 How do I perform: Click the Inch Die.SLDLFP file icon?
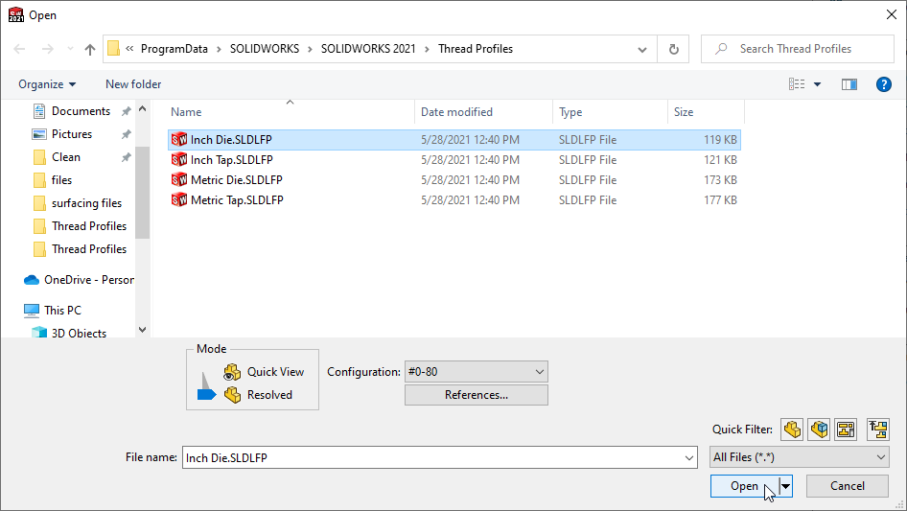click(178, 139)
